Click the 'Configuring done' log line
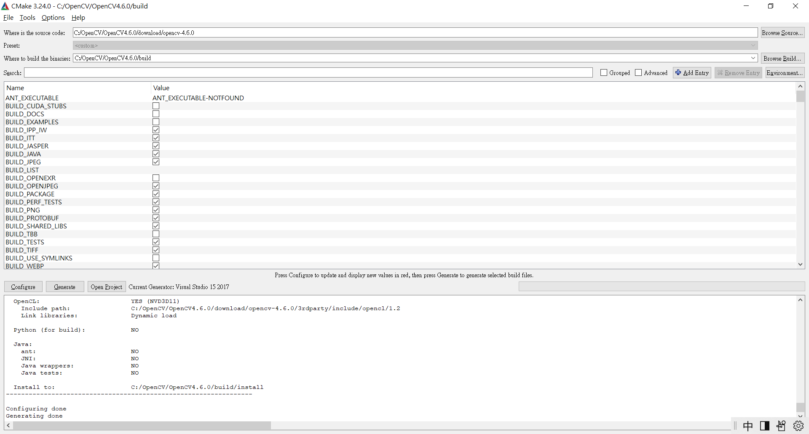The height and width of the screenshot is (434, 809). [36, 409]
